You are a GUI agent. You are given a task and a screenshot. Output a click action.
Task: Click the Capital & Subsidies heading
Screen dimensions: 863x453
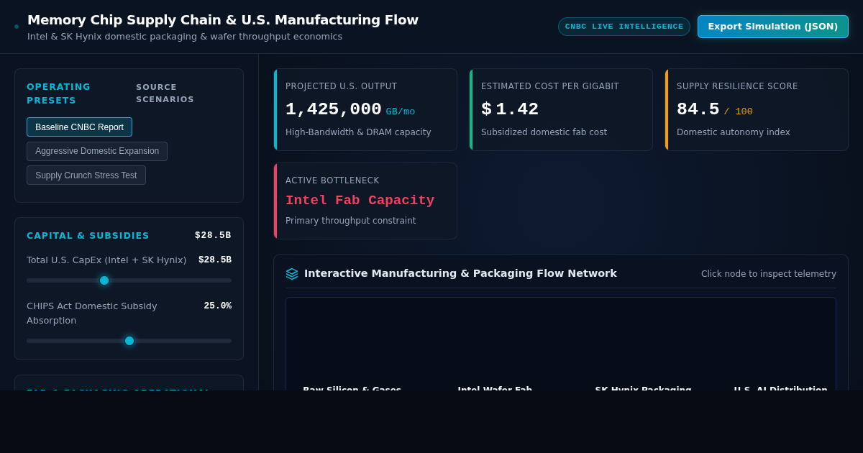(x=88, y=236)
